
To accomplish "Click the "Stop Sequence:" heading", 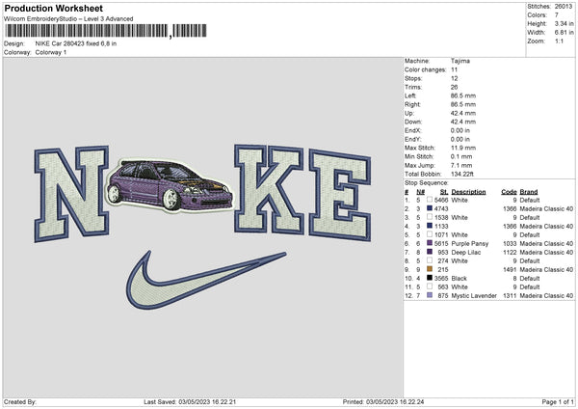I will [427, 183].
